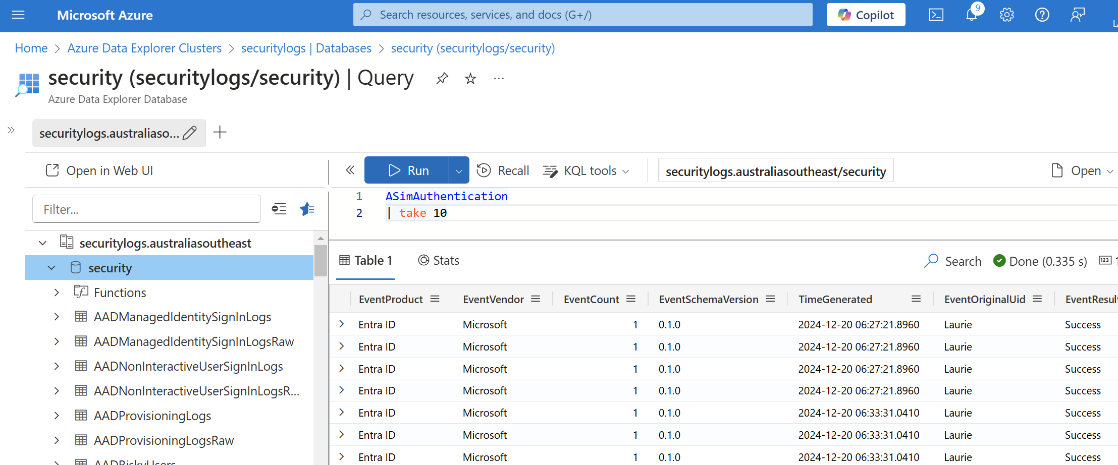Screen dimensions: 1118x465
Task: Click the global search resources field
Action: tap(582, 15)
